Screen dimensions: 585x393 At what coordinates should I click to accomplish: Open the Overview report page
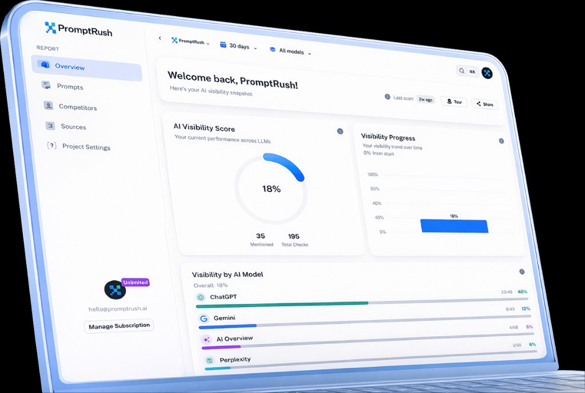click(x=87, y=68)
